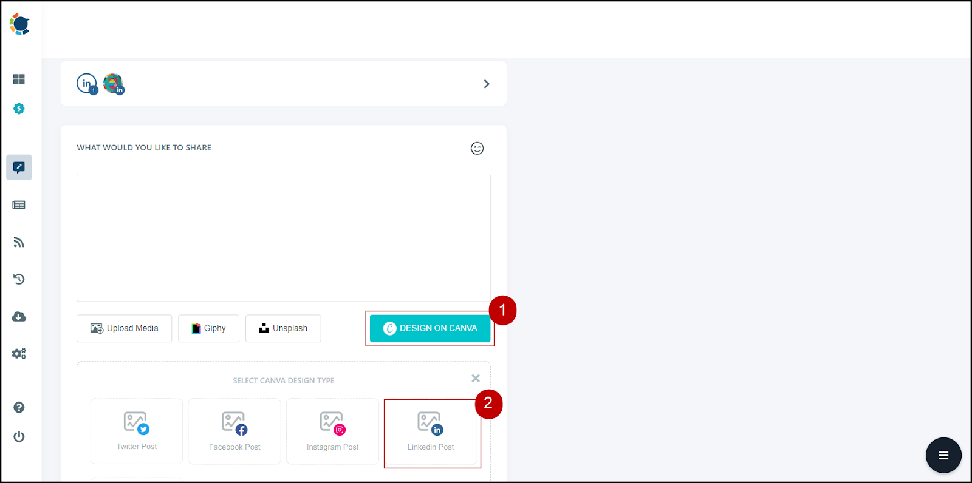The width and height of the screenshot is (972, 483).
Task: Click the Design on Canva button
Action: [x=430, y=328]
